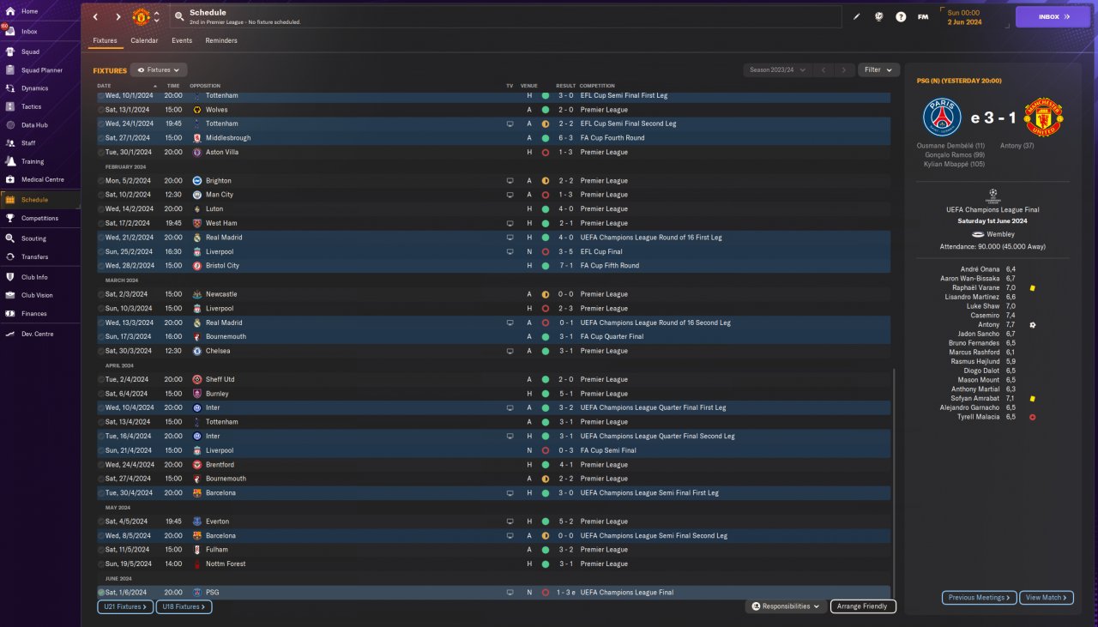Switch to the Events tab
The image size is (1098, 627).
click(182, 40)
